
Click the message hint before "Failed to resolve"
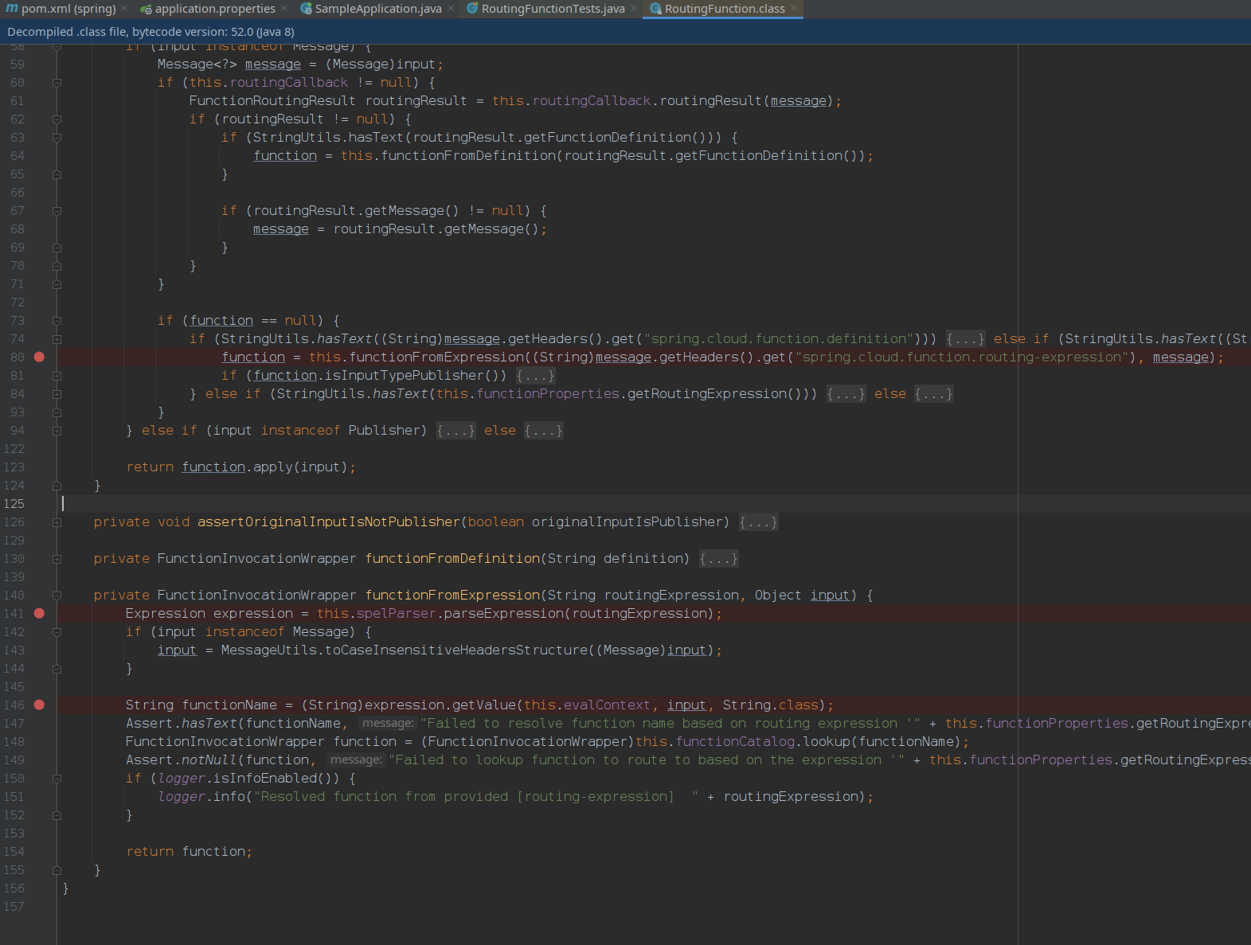tap(388, 724)
